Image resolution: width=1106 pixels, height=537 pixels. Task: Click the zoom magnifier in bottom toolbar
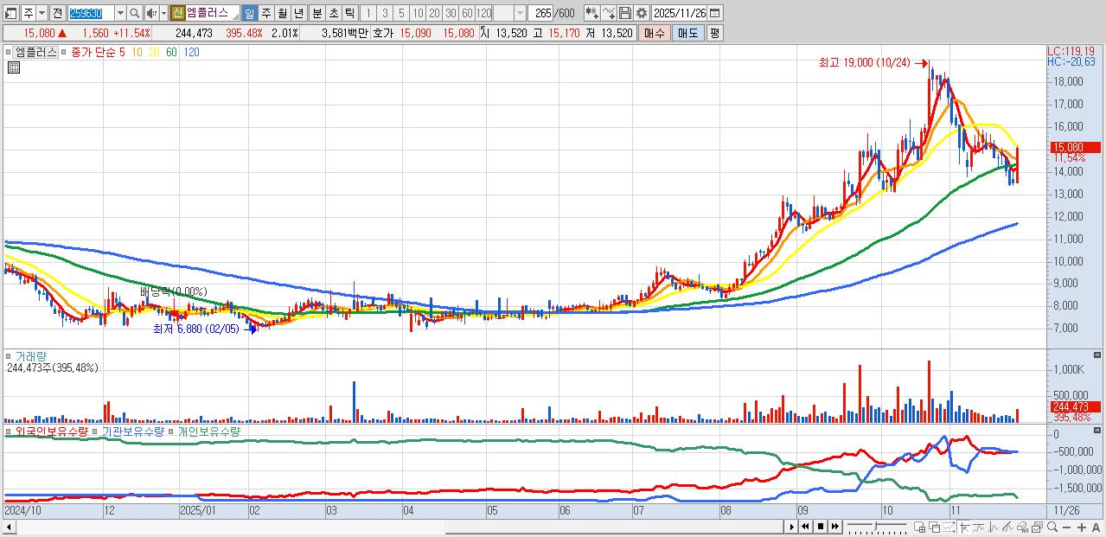tap(1052, 527)
